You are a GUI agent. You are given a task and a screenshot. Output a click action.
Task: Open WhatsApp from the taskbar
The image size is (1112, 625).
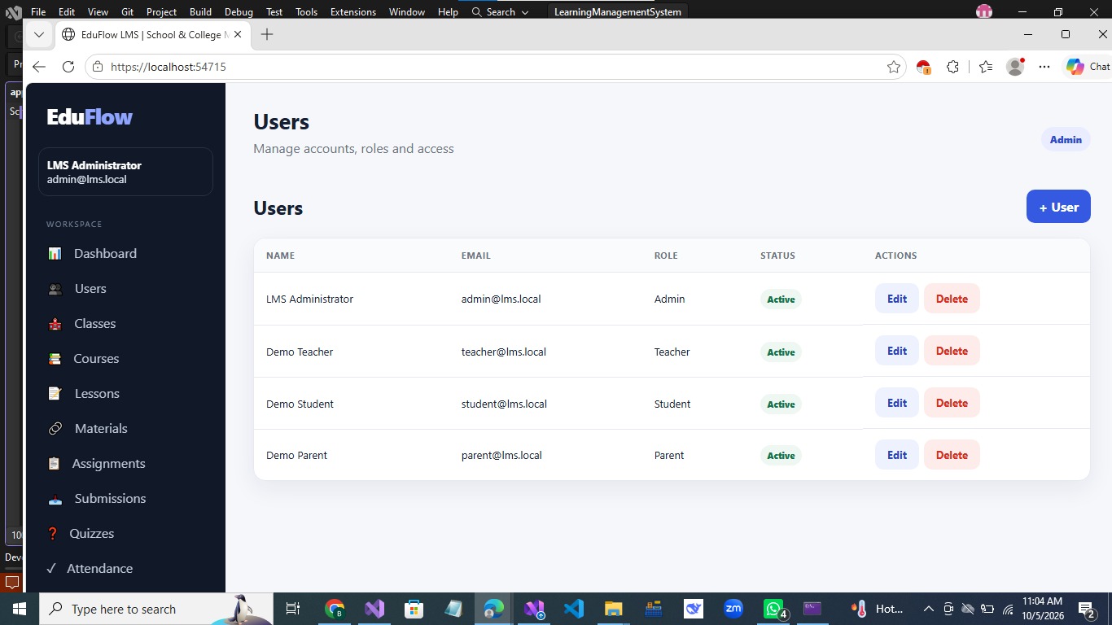(x=774, y=609)
